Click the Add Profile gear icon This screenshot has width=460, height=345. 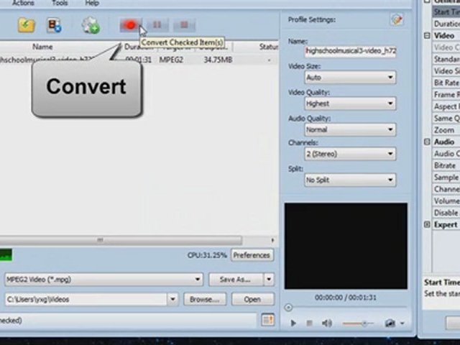pos(91,26)
